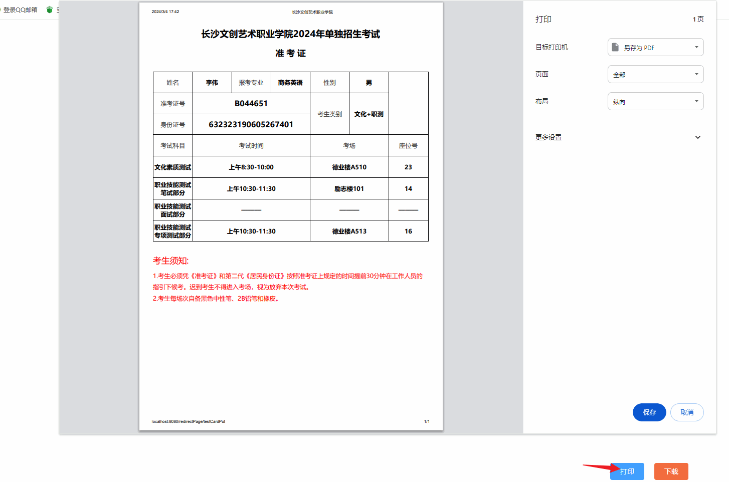The width and height of the screenshot is (729, 482).
Task: Click the localhost URL footer in preview
Action: [189, 421]
